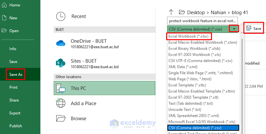
Task: Select Web Page (*.htm, *.html) format
Action: pyautogui.click(x=190, y=79)
